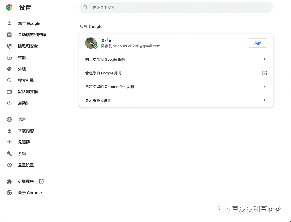Go to 系统 settings
The height and width of the screenshot is (222, 291).
tap(22, 154)
